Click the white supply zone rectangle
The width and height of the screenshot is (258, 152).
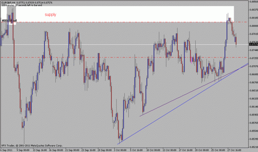point(117,14)
